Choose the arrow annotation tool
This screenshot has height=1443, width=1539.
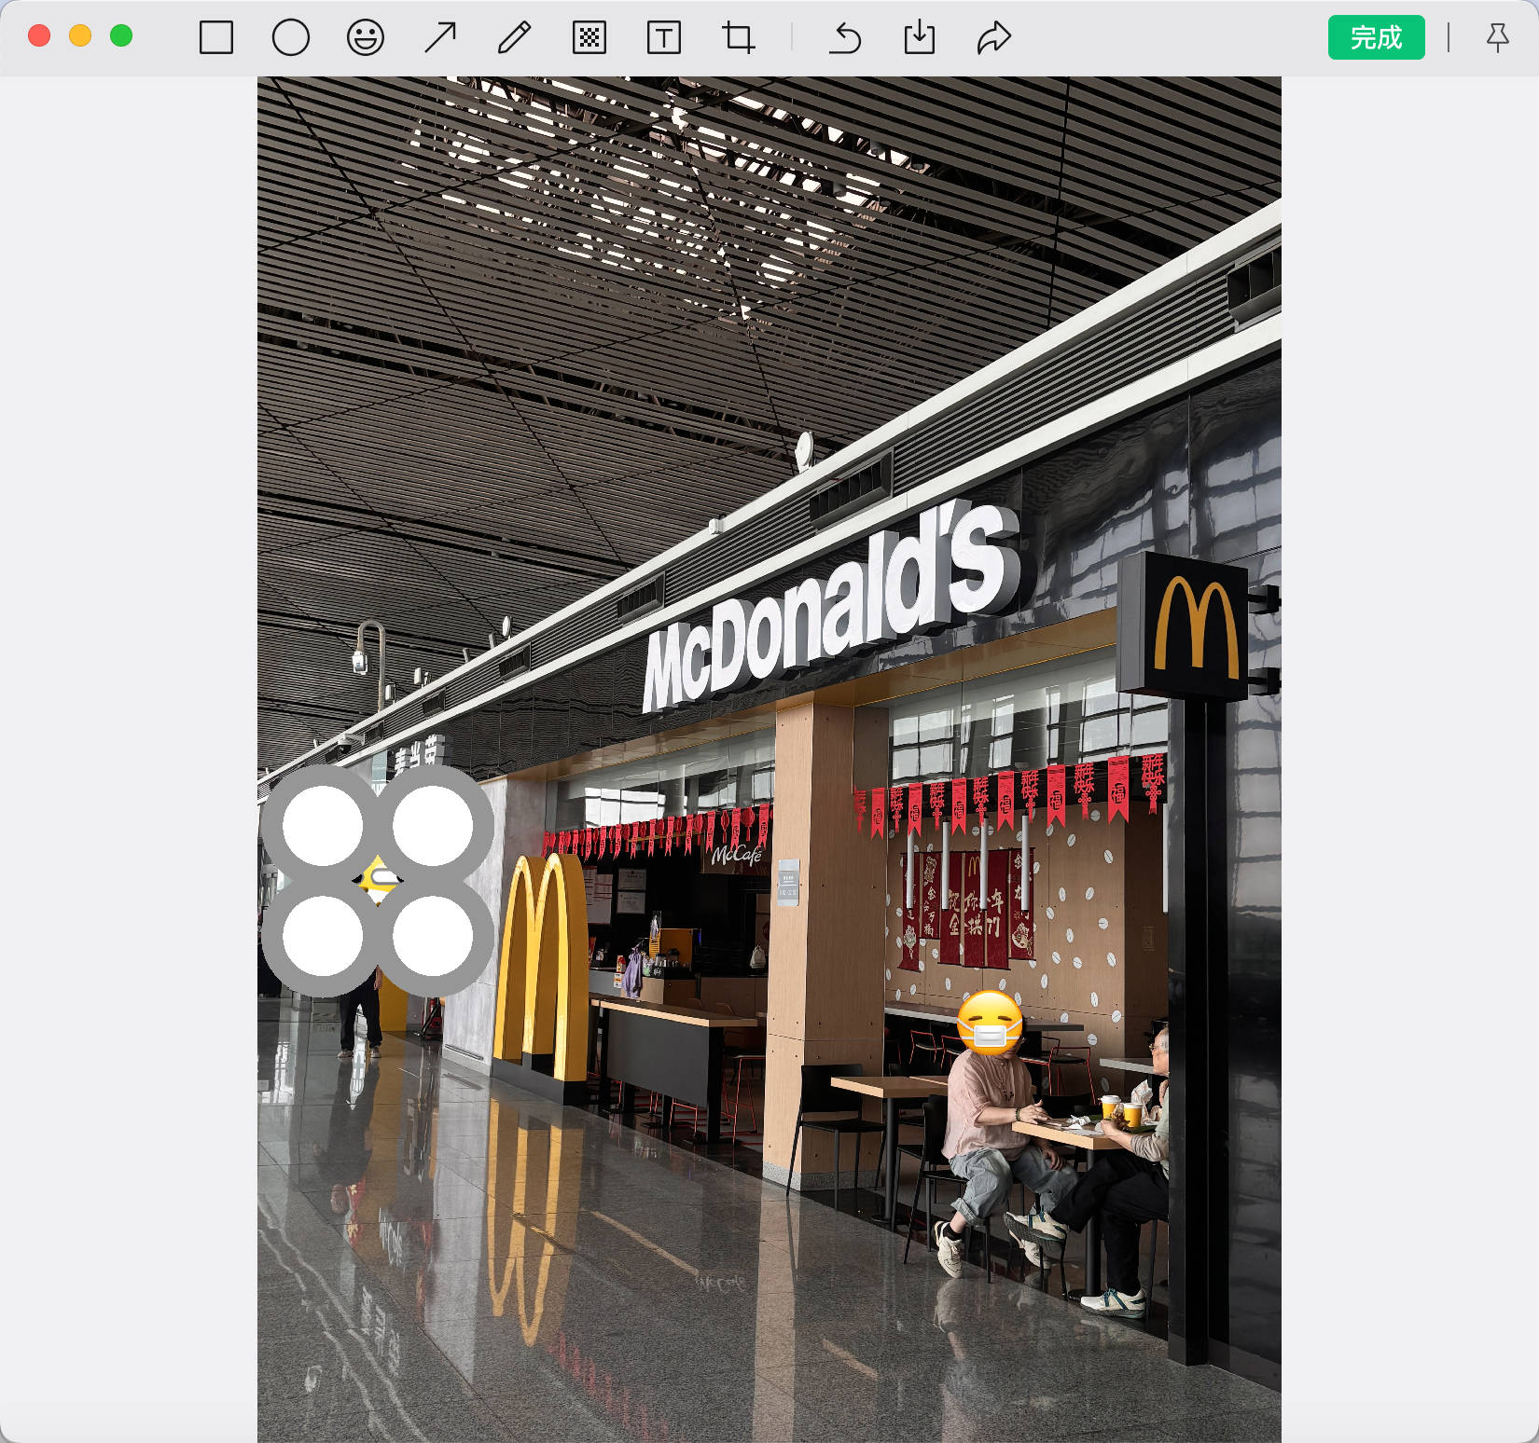pos(440,38)
